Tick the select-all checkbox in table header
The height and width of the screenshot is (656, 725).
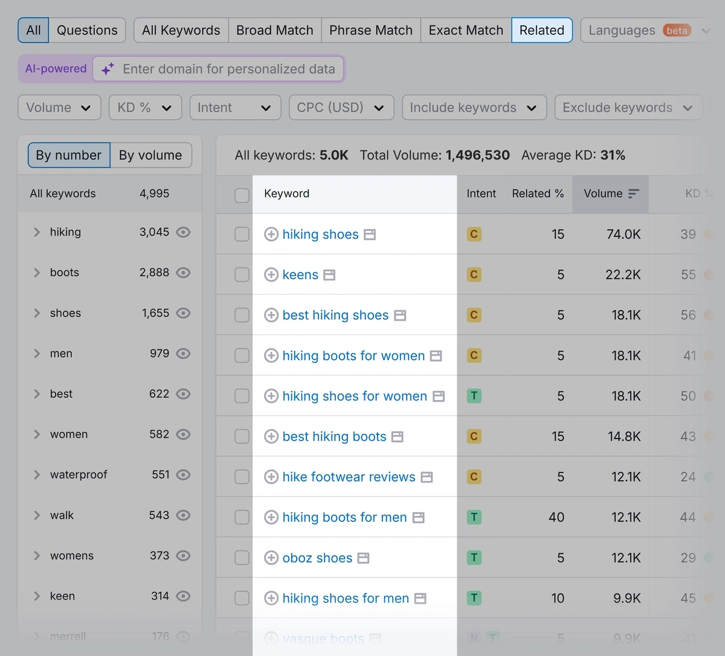pyautogui.click(x=242, y=195)
